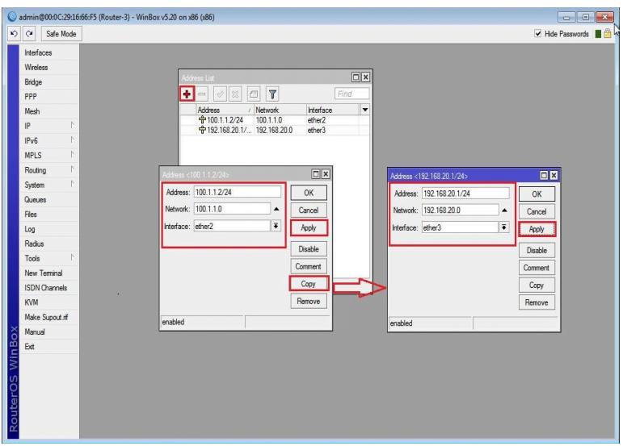
Task: Click the X disable icon in Address List
Action: tap(236, 94)
